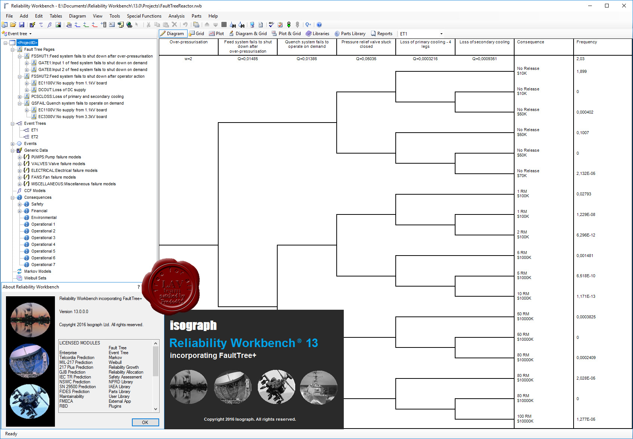Image resolution: width=633 pixels, height=439 pixels.
Task: Click the red branch toolbar icon
Action: (x=95, y=25)
